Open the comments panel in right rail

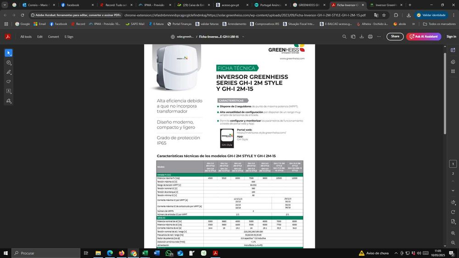pos(453,62)
